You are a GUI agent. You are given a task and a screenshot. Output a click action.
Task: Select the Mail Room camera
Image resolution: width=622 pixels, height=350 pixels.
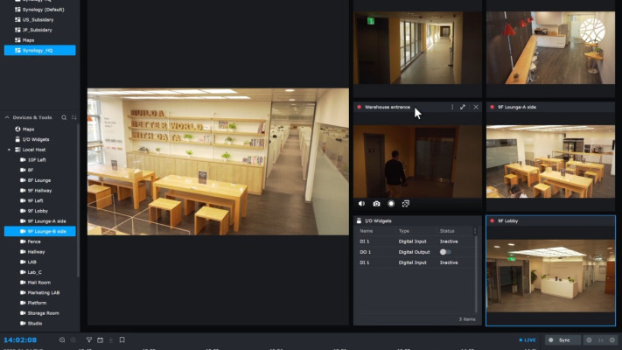tap(39, 282)
